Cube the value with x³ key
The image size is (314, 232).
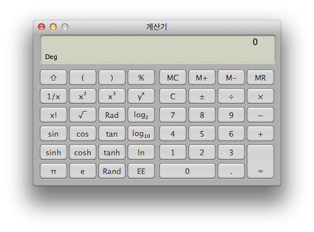pos(112,96)
